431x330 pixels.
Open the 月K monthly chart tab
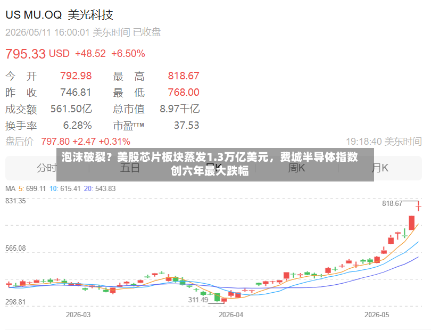point(380,168)
